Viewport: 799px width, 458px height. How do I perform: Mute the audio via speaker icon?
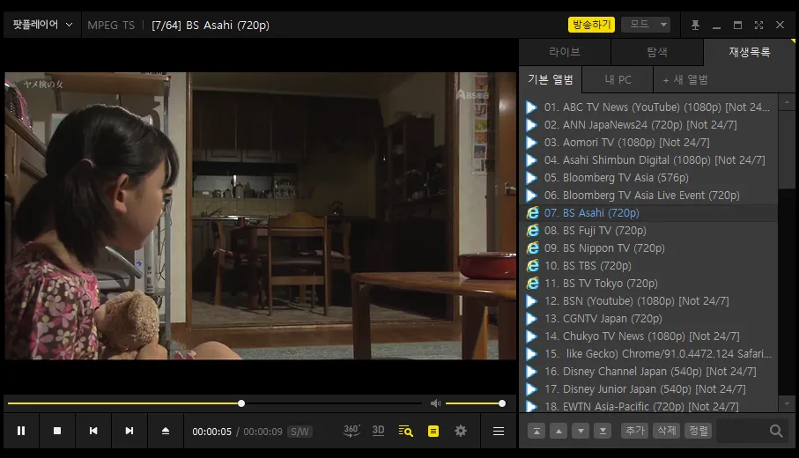pos(435,403)
